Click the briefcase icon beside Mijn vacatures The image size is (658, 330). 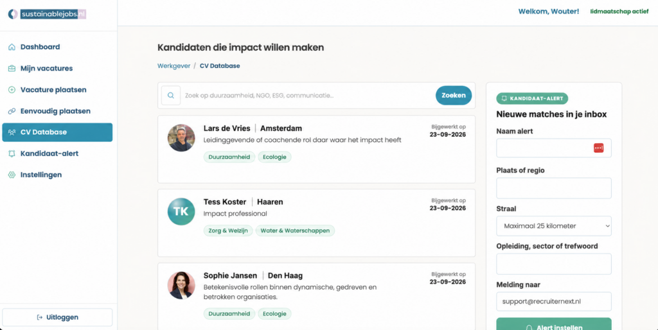point(12,68)
